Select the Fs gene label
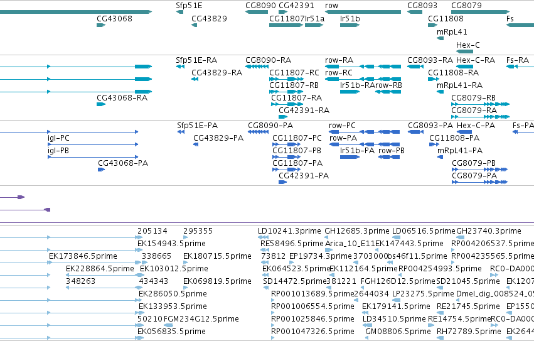 [x=510, y=19]
